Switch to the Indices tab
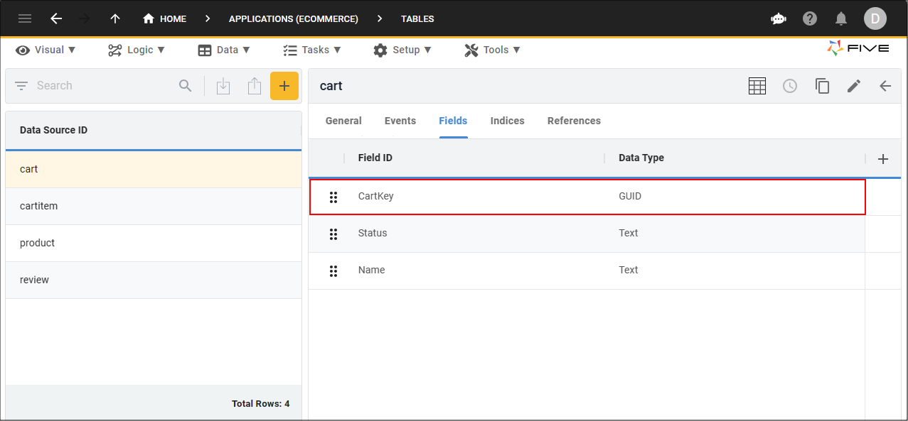 (x=507, y=121)
